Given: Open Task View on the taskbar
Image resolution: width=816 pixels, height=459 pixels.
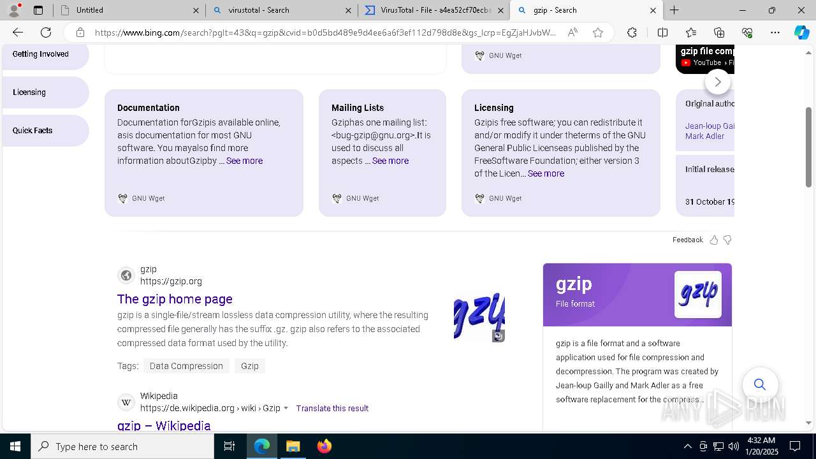Looking at the screenshot, I should pos(229,446).
